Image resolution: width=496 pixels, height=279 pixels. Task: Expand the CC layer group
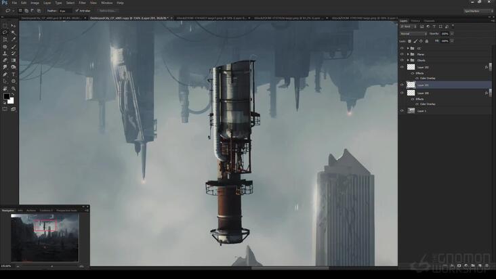point(408,48)
